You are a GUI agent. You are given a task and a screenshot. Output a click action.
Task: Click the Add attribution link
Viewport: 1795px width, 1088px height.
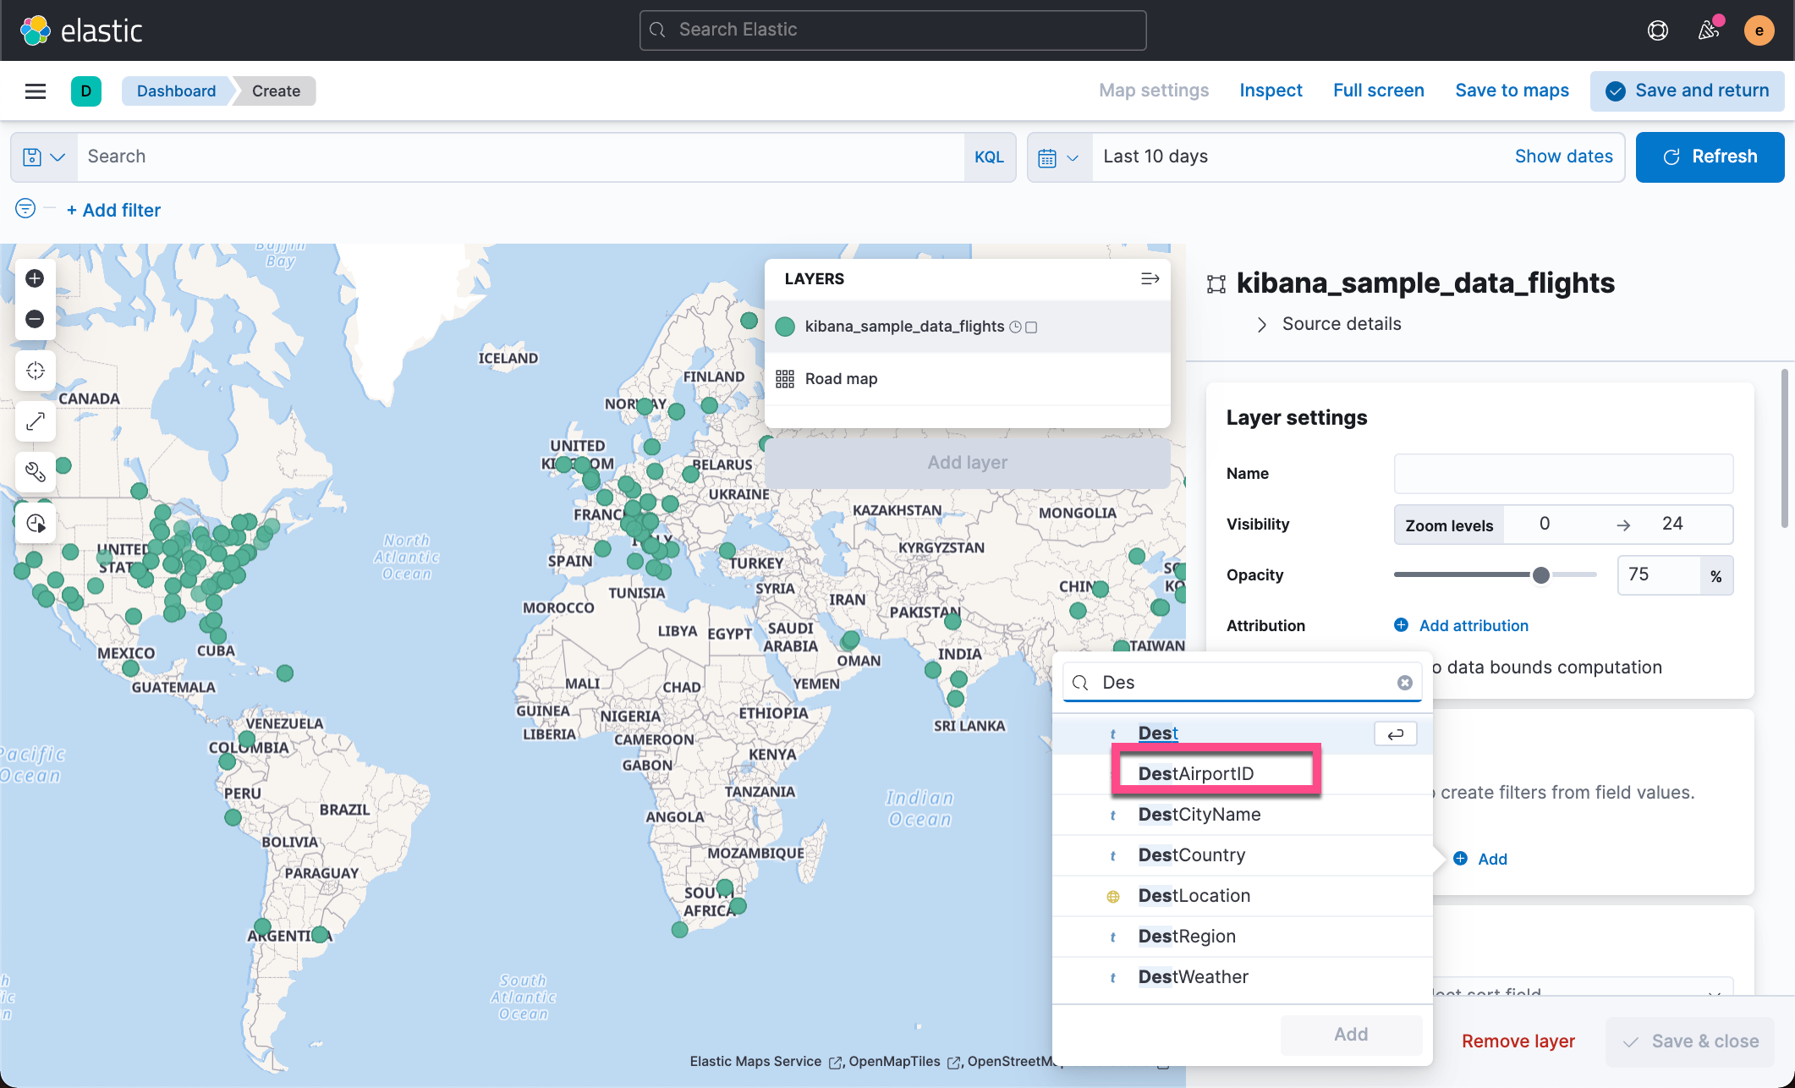pyautogui.click(x=1473, y=625)
